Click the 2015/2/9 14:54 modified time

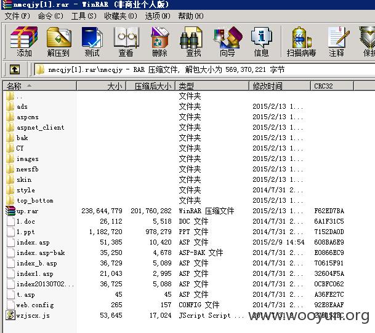(278, 242)
